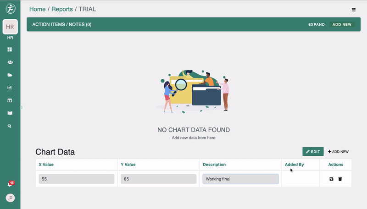Viewport: 367px width, 209px height.
Task: Open the folder icon in sidebar
Action: tap(10, 75)
